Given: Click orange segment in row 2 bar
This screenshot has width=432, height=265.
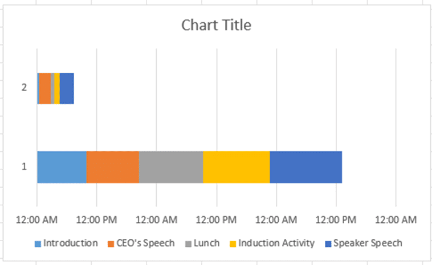Looking at the screenshot, I should tap(45, 89).
